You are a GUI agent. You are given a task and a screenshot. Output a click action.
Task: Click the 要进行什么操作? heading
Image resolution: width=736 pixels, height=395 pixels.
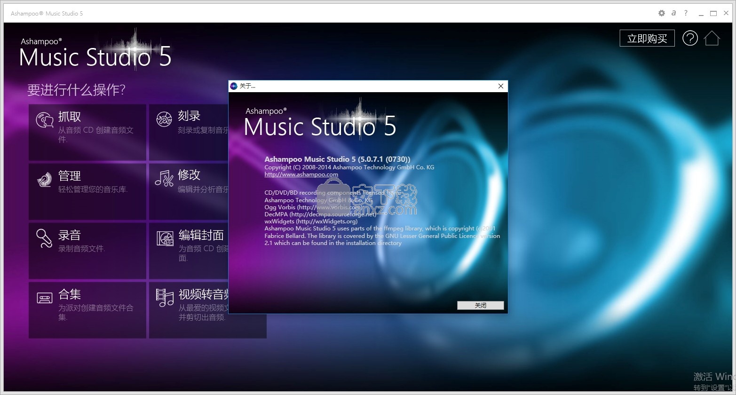click(x=76, y=90)
